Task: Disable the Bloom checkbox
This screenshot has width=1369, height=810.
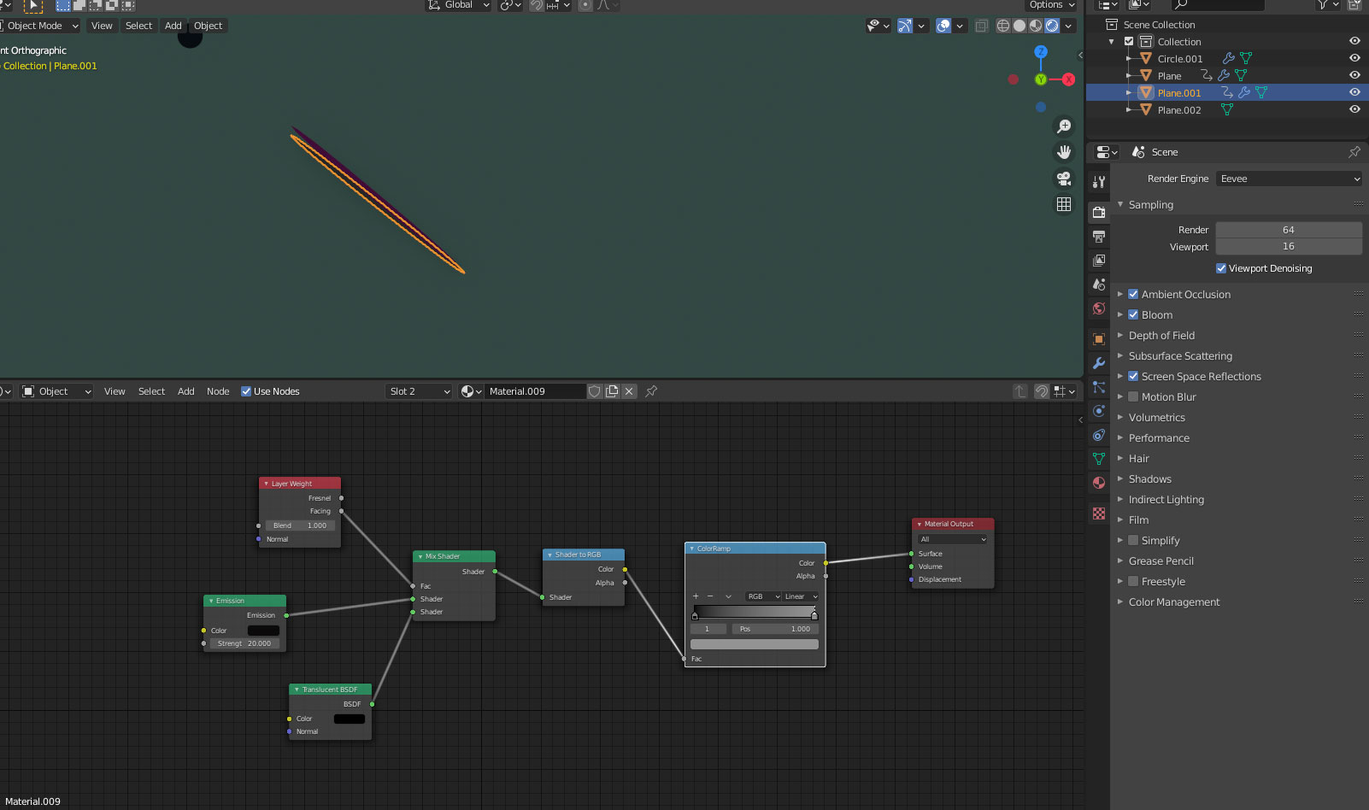Action: [1133, 314]
